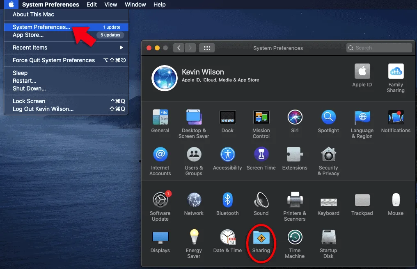Open the View menu
Screen dimensions: 417x269
[111, 5]
